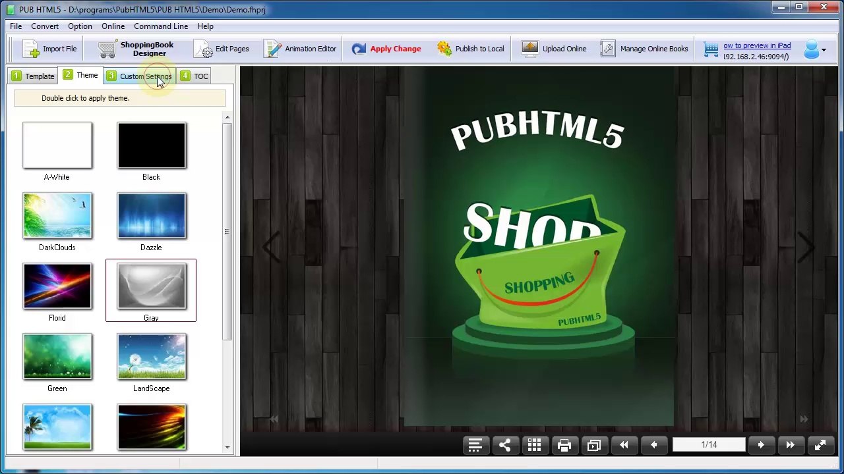Image resolution: width=844 pixels, height=474 pixels.
Task: Click the small first-page arrow at bottom left of viewer
Action: pos(274,419)
